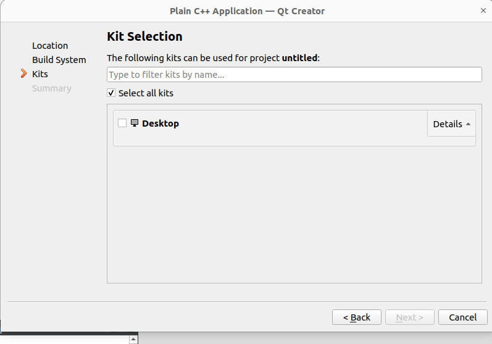Click the Desktop kit name label
This screenshot has height=344, width=492.
(161, 124)
